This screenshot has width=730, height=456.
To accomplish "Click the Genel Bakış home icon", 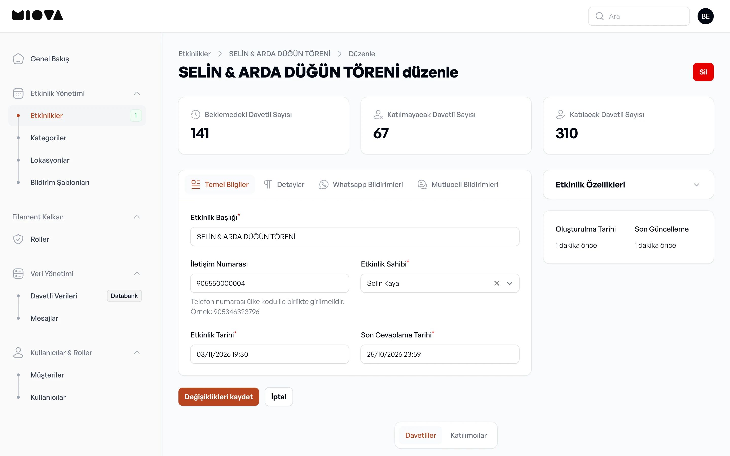I will pyautogui.click(x=18, y=59).
